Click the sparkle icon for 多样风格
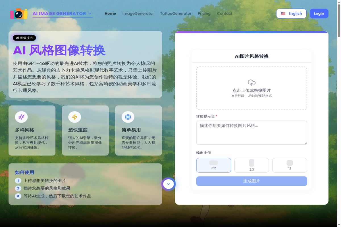Viewport: 341px width, 227px height. [x=21, y=117]
